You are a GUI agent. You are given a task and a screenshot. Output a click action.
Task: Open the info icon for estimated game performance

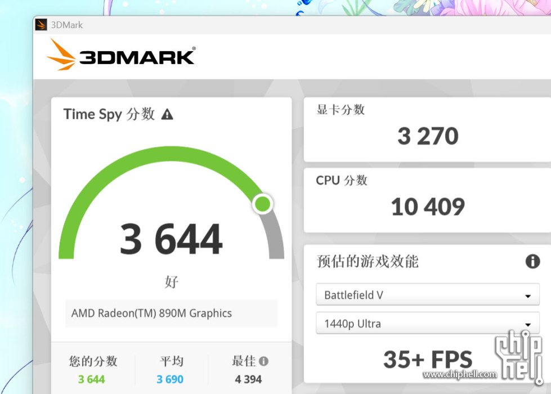[533, 261]
